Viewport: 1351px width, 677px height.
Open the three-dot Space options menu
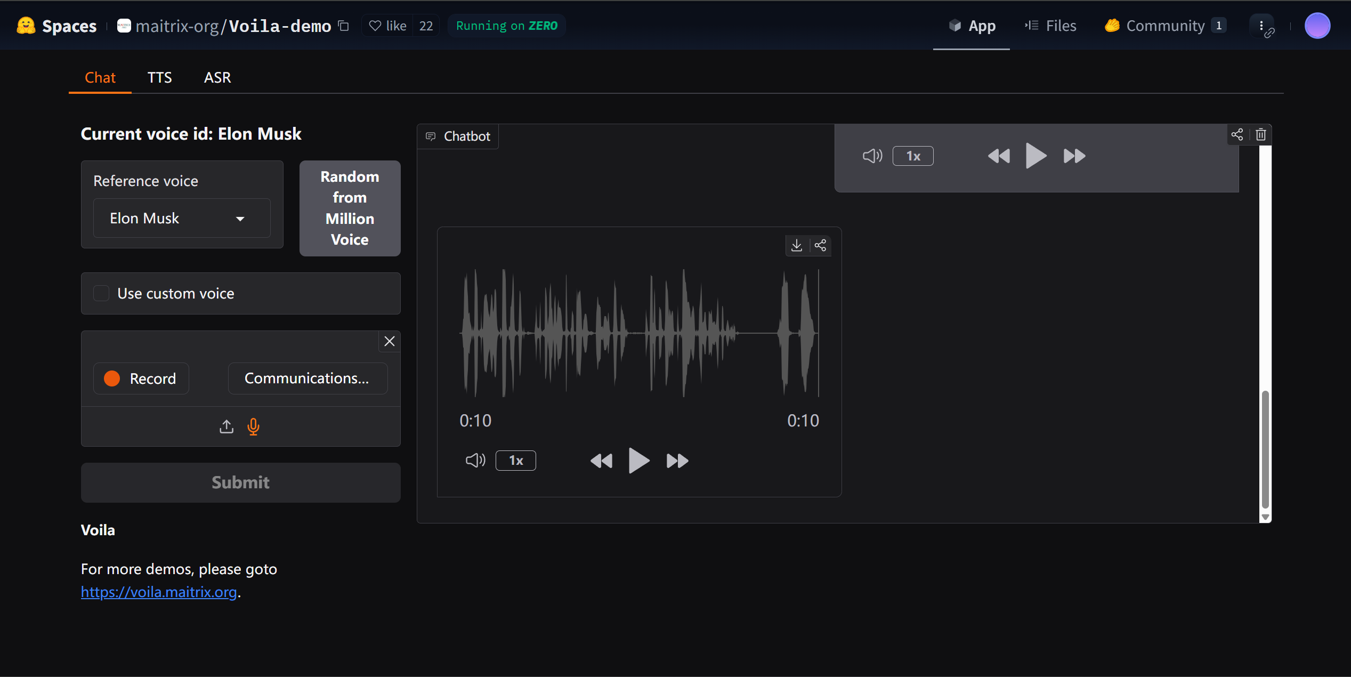[x=1261, y=26]
